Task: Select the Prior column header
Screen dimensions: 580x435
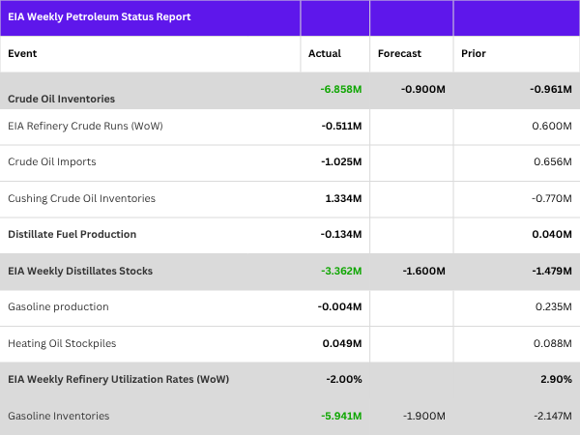Action: pyautogui.click(x=474, y=53)
